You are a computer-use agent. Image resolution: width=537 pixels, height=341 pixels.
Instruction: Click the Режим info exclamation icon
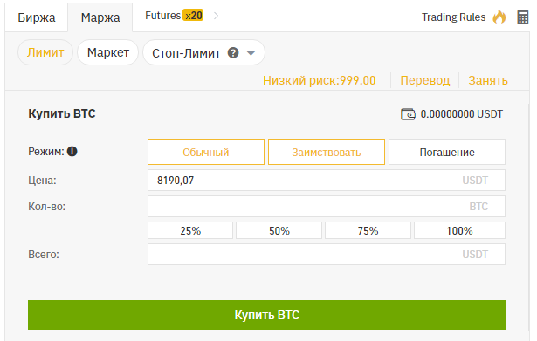pyautogui.click(x=72, y=151)
